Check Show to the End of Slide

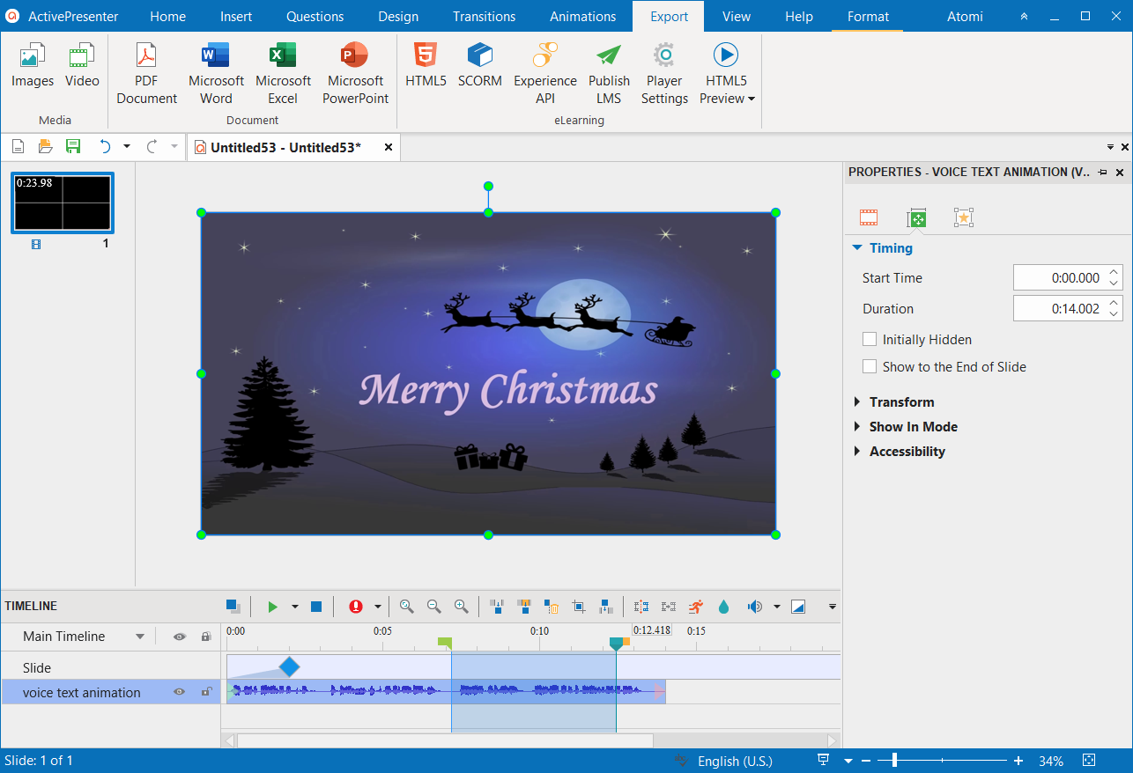pyautogui.click(x=870, y=366)
